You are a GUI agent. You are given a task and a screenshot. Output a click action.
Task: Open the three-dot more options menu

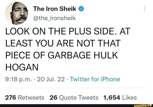(x=144, y=9)
